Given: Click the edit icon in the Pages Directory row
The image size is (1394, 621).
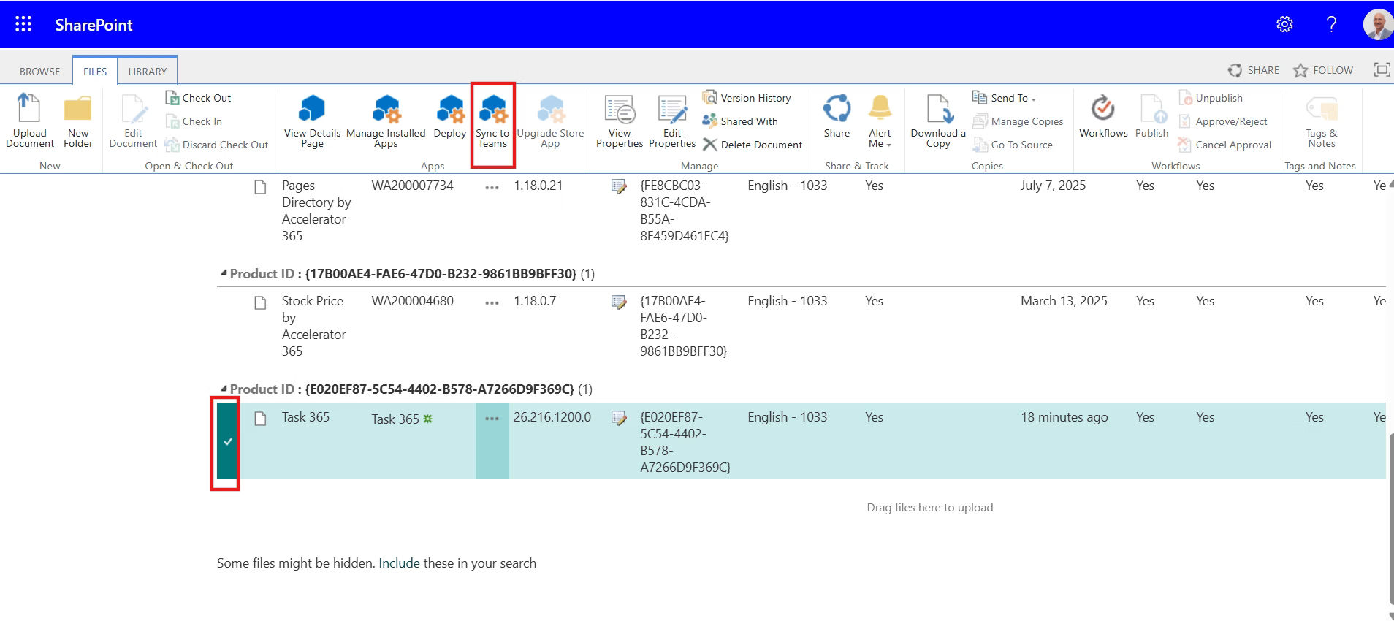Looking at the screenshot, I should point(619,186).
